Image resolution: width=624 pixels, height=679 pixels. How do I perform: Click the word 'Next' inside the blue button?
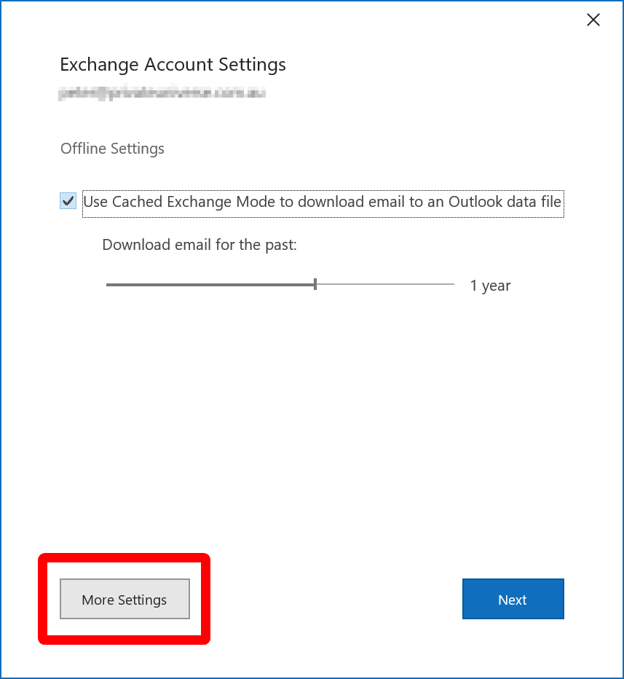click(513, 600)
